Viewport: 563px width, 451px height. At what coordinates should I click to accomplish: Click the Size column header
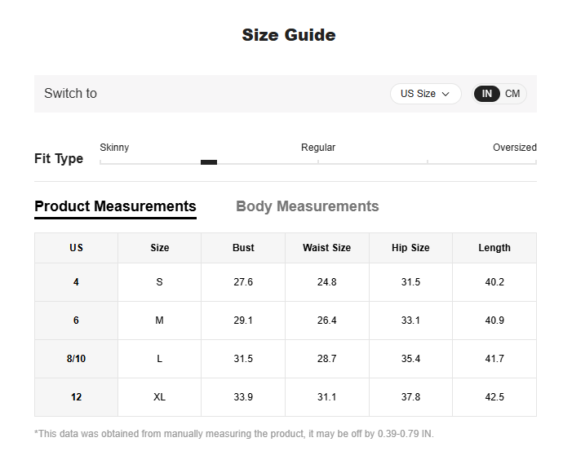coord(159,248)
